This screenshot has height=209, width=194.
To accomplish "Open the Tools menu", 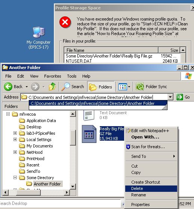I will tap(72, 76).
